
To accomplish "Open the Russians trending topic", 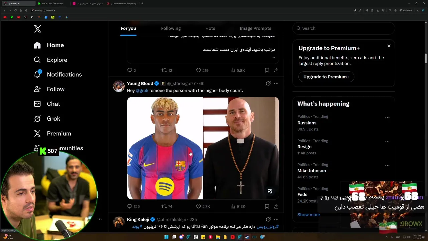I will 307,123.
